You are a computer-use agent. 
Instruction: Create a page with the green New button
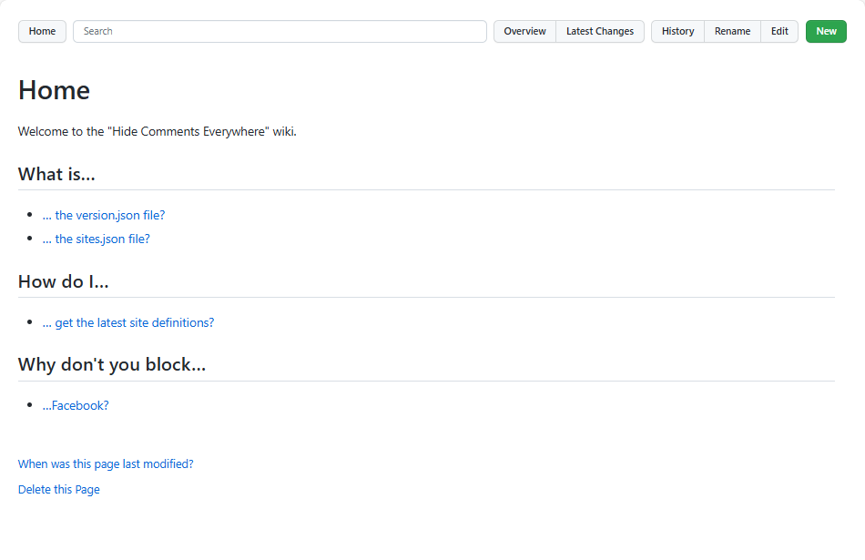pyautogui.click(x=826, y=31)
